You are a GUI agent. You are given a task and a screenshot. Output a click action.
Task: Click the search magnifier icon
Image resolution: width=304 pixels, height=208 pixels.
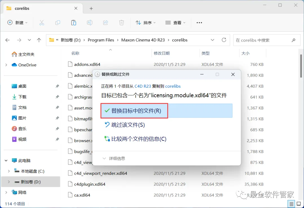(x=293, y=40)
